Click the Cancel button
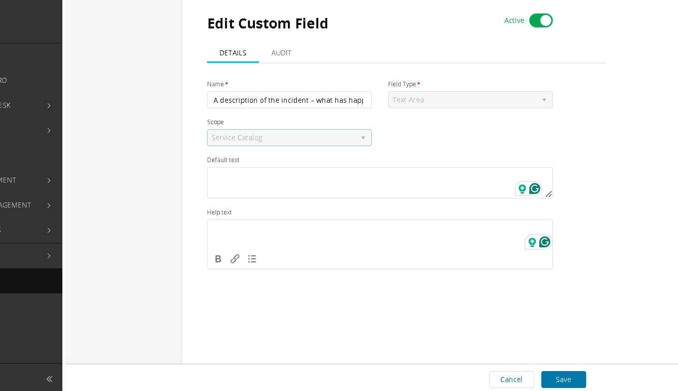The height and width of the screenshot is (391, 678). (511, 380)
